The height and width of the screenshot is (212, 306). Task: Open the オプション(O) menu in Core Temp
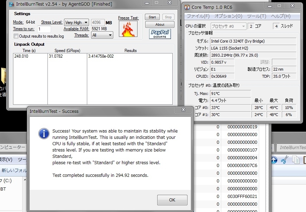228,16
